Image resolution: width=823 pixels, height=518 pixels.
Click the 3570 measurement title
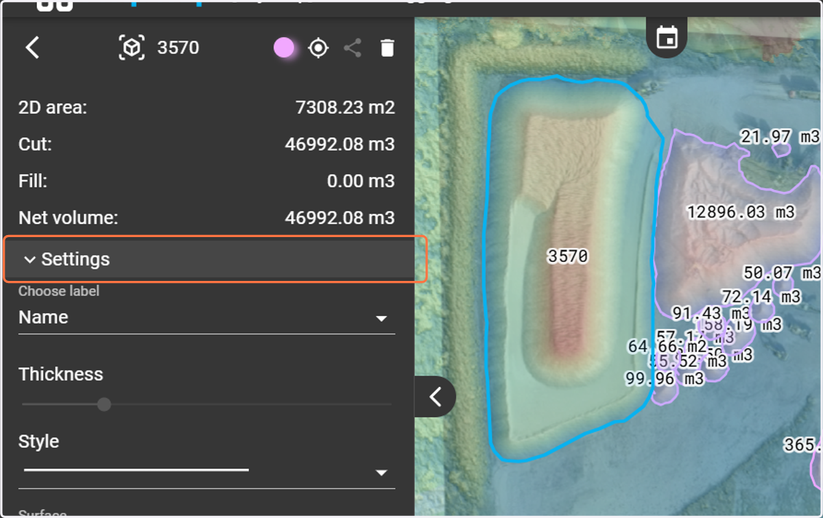178,48
